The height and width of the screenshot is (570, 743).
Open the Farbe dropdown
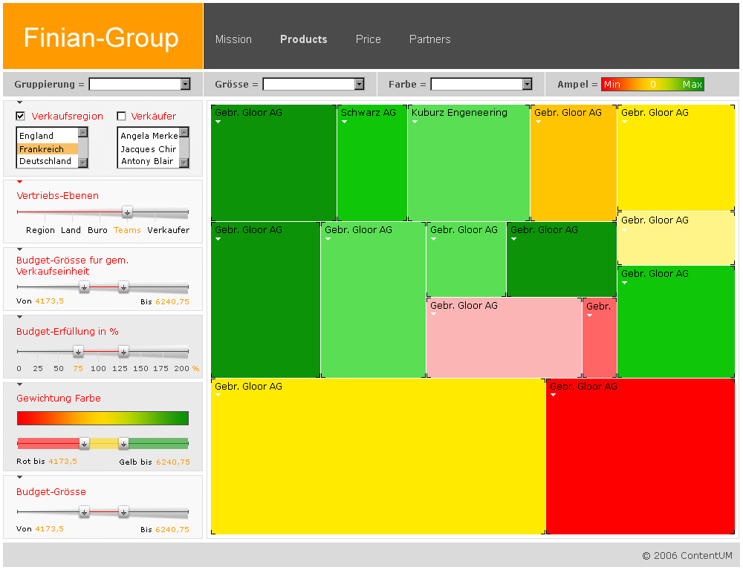pyautogui.click(x=527, y=85)
